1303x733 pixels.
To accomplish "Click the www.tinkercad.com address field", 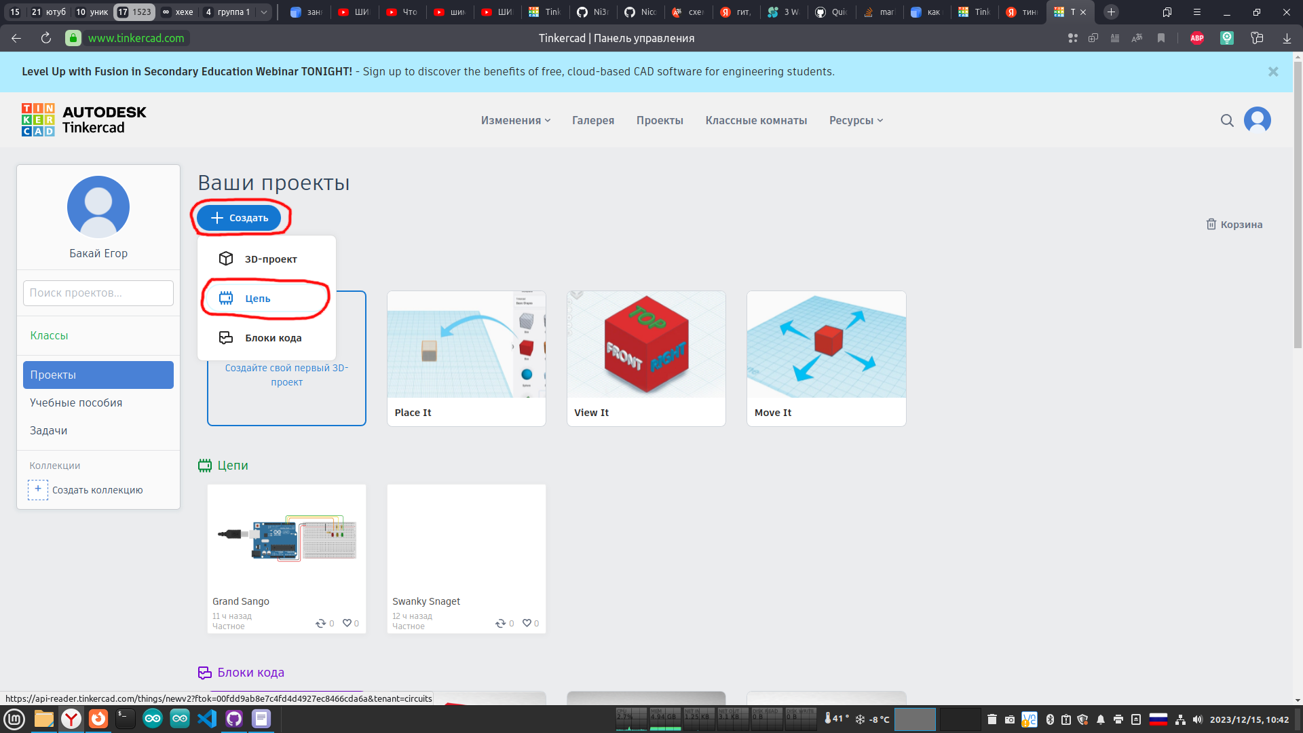I will click(x=136, y=38).
